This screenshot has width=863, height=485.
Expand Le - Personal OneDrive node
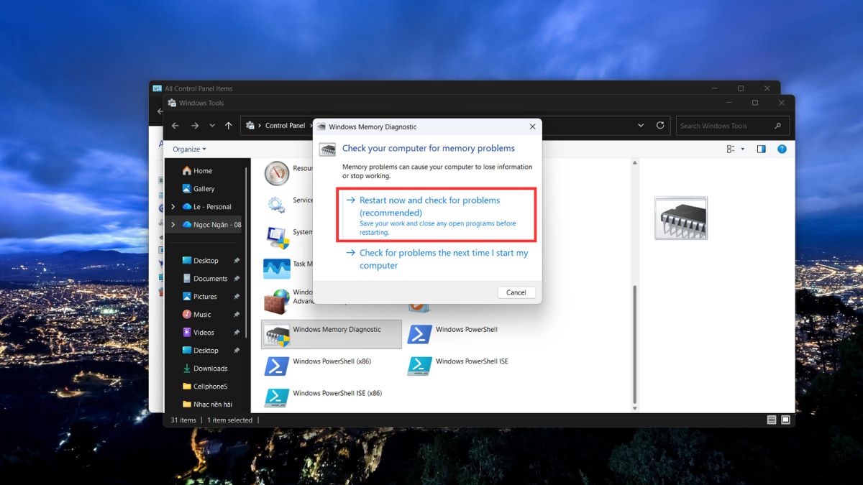coord(173,207)
